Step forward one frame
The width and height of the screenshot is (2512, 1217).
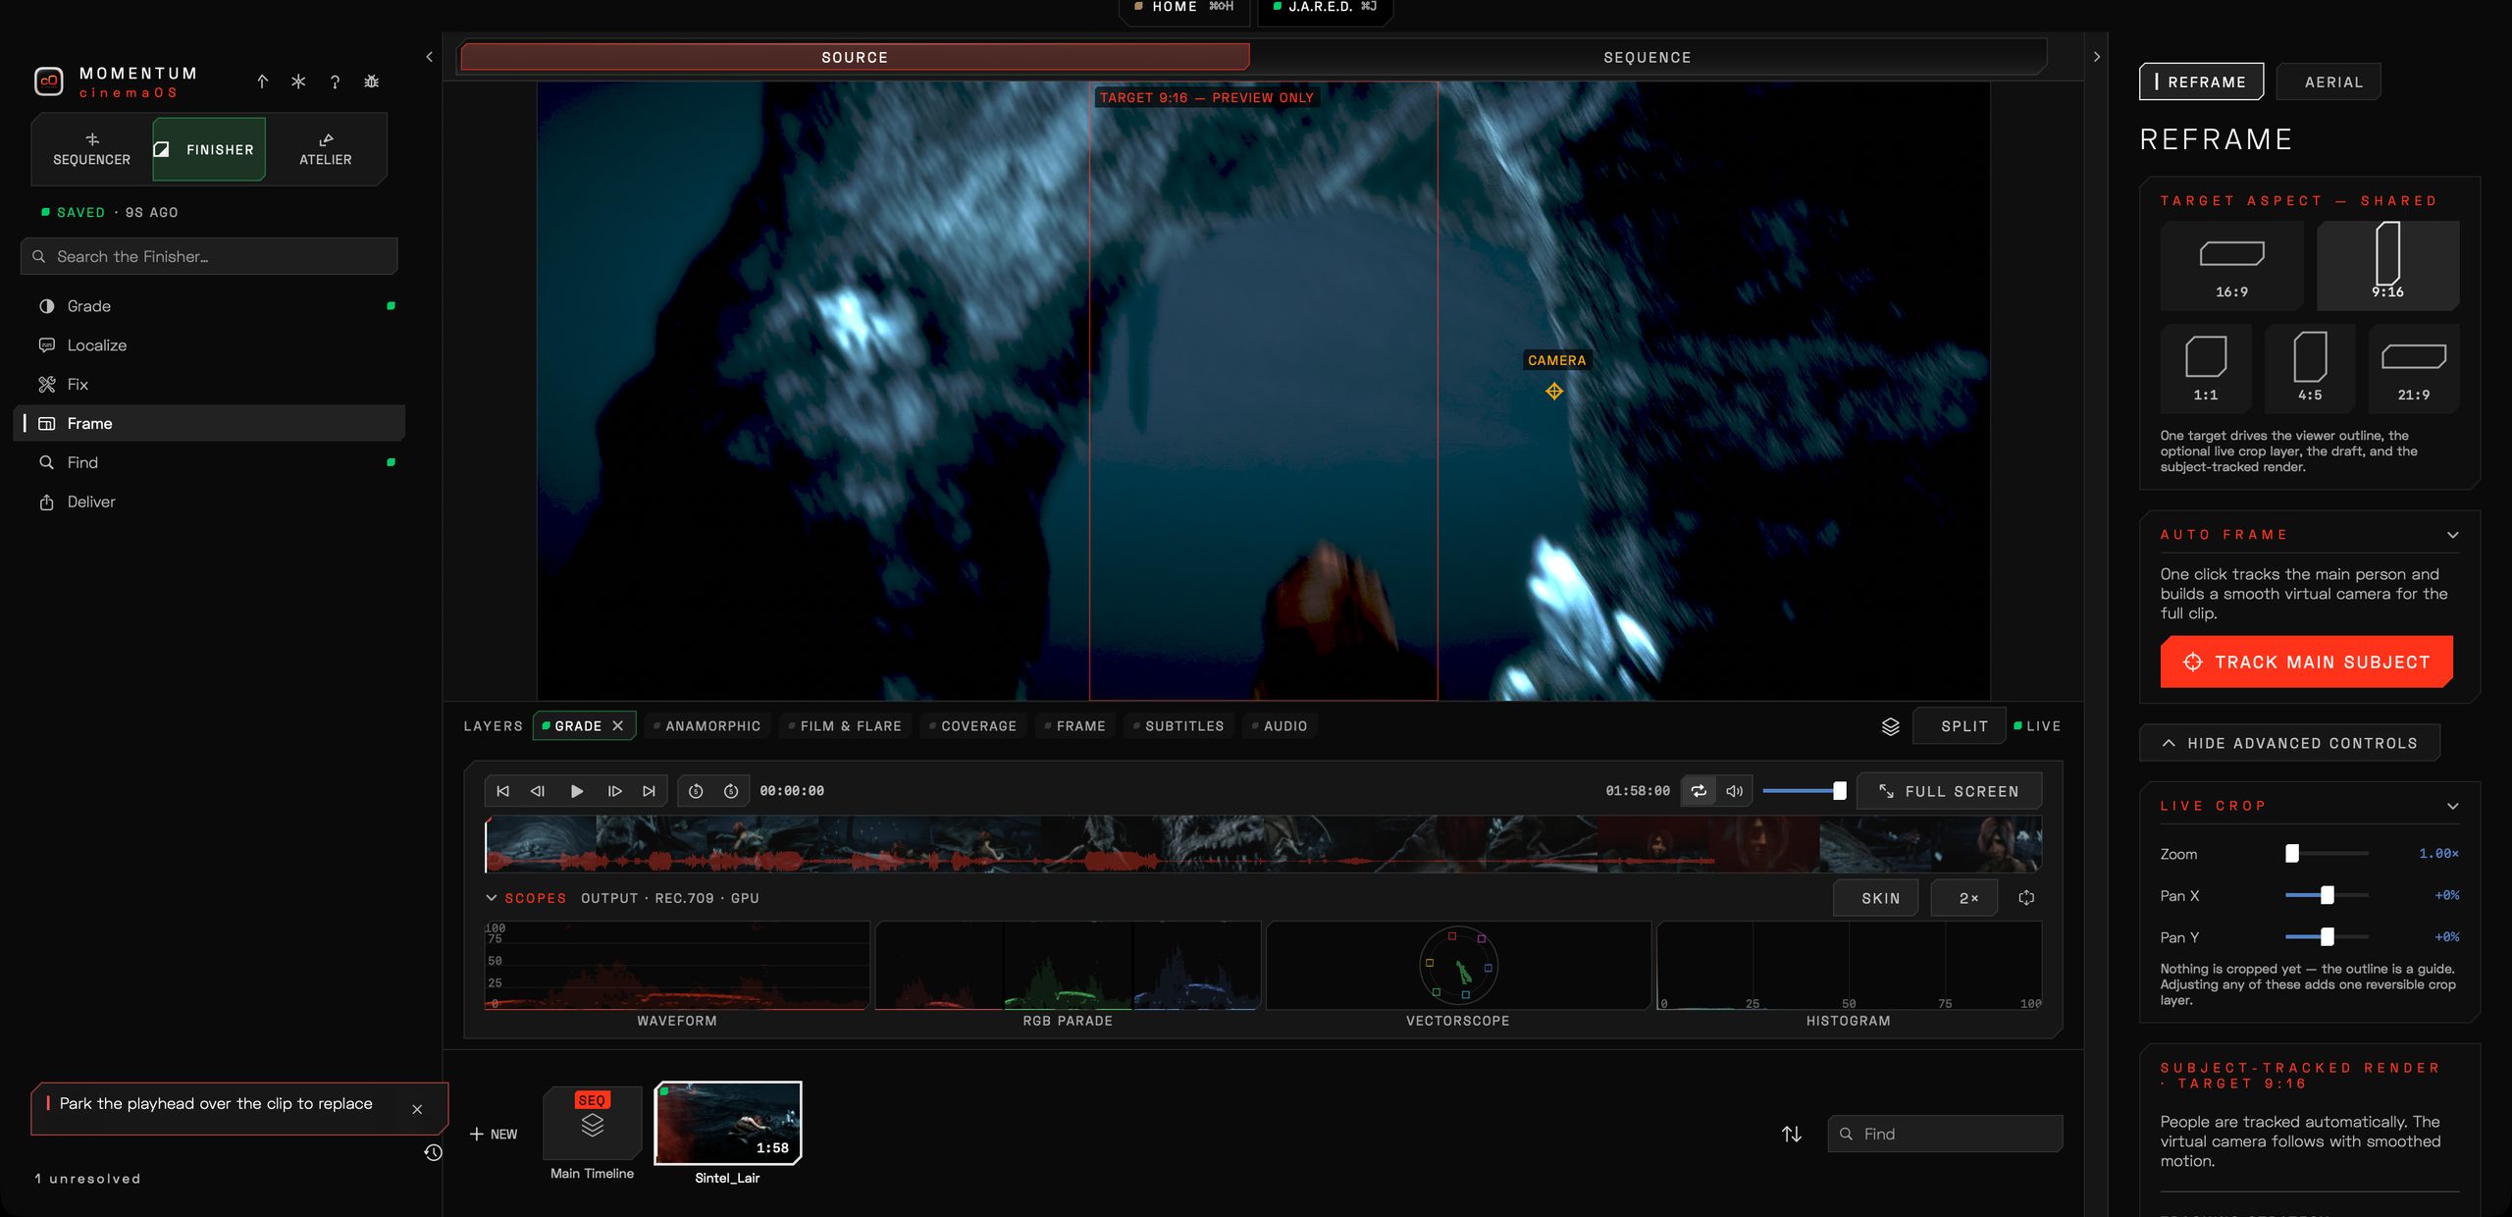click(614, 791)
